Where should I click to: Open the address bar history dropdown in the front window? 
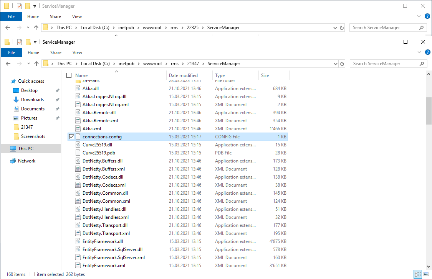tap(335, 64)
